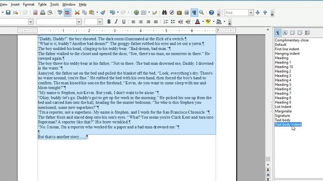
Task: Open the Zoom magnifier icon
Action: point(201,13)
